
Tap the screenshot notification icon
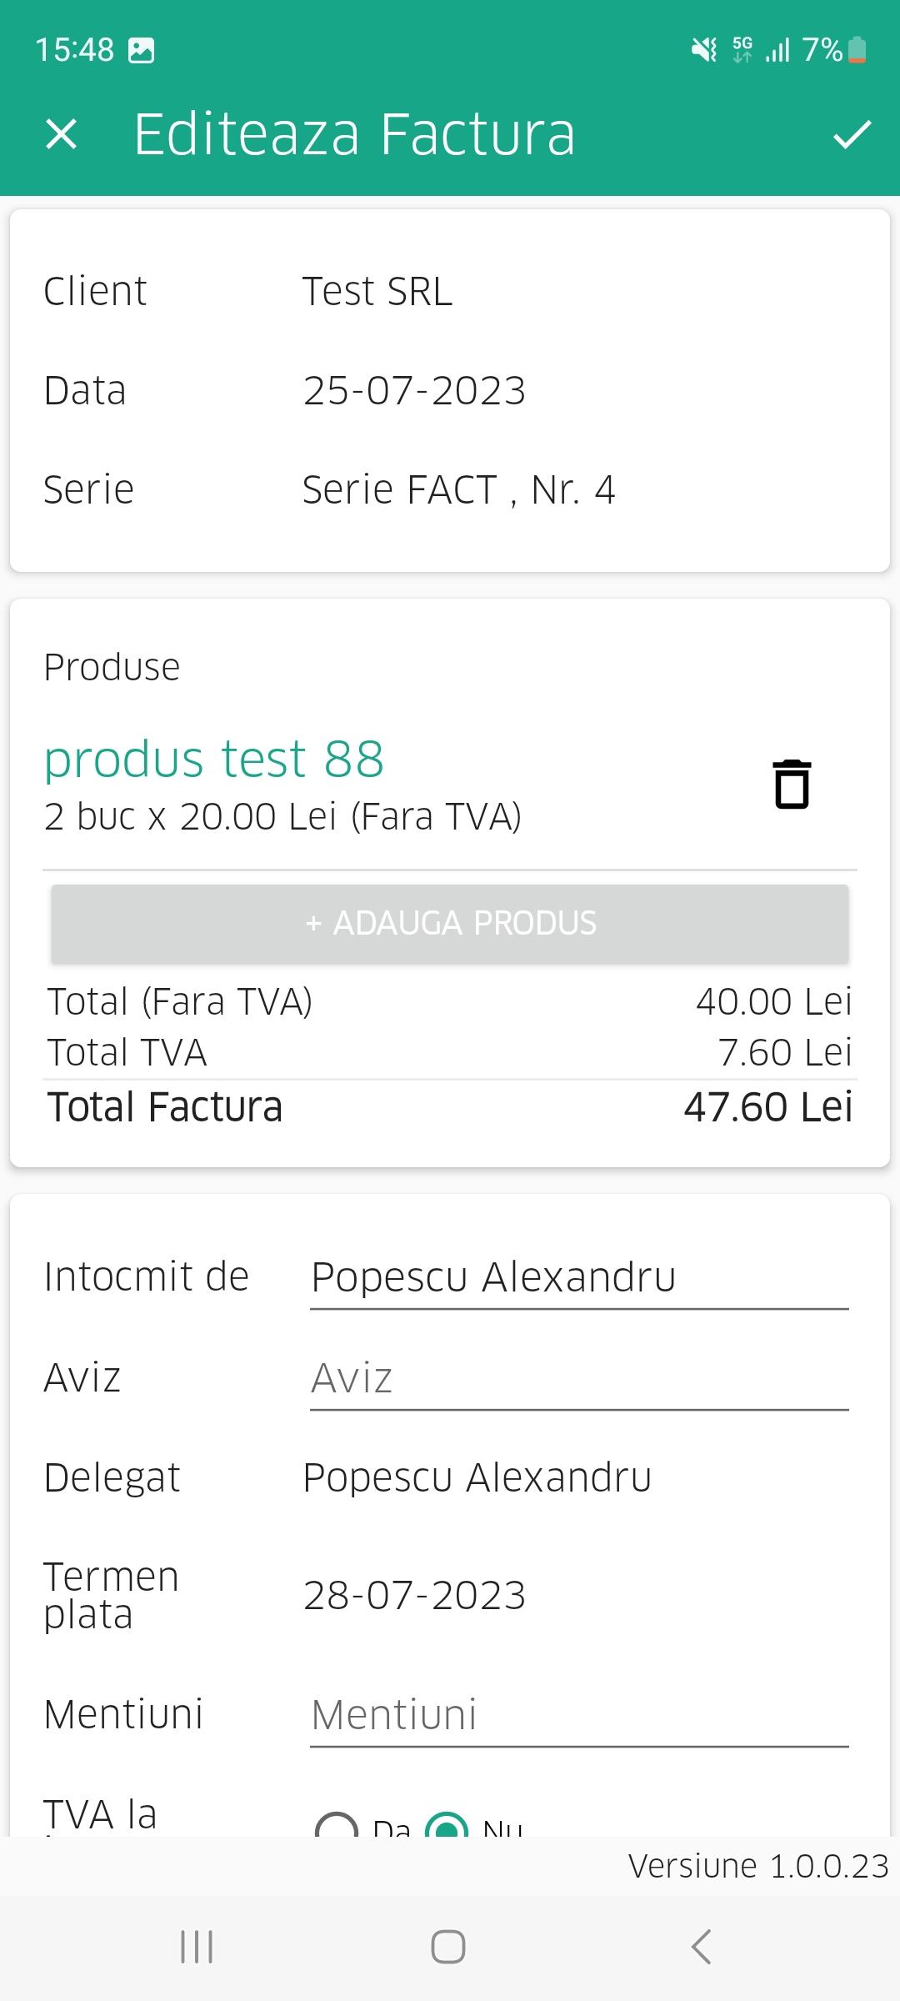(142, 51)
